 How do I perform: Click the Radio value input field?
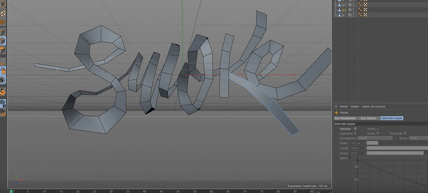pyautogui.click(x=358, y=143)
